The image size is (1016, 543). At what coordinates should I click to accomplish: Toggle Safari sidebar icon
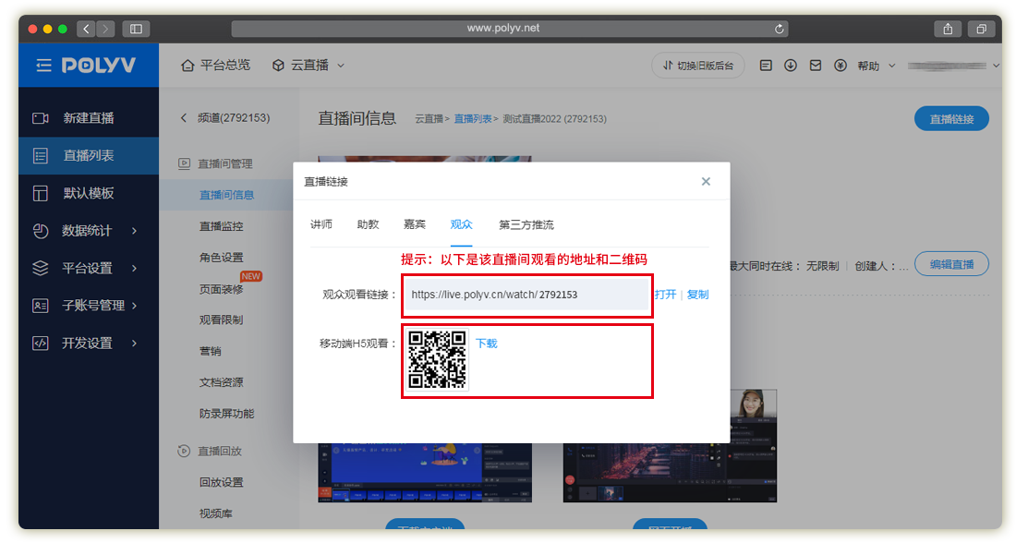(135, 29)
